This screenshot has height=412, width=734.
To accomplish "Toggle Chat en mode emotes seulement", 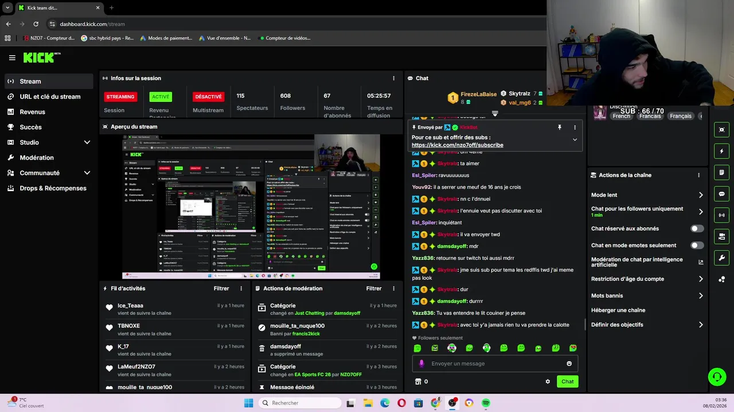I will 697,245.
